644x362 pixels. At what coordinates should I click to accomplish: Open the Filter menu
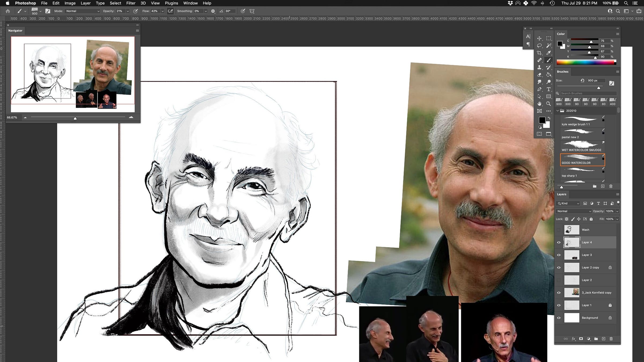[x=131, y=3]
